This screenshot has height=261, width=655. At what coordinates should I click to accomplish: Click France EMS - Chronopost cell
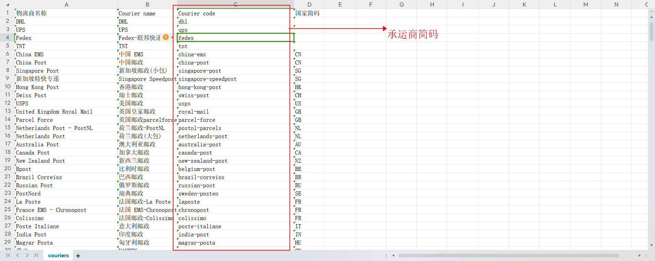[66, 209]
